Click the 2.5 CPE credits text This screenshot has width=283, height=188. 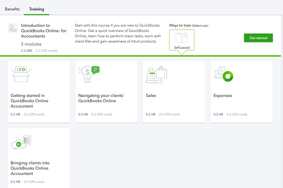[47, 51]
